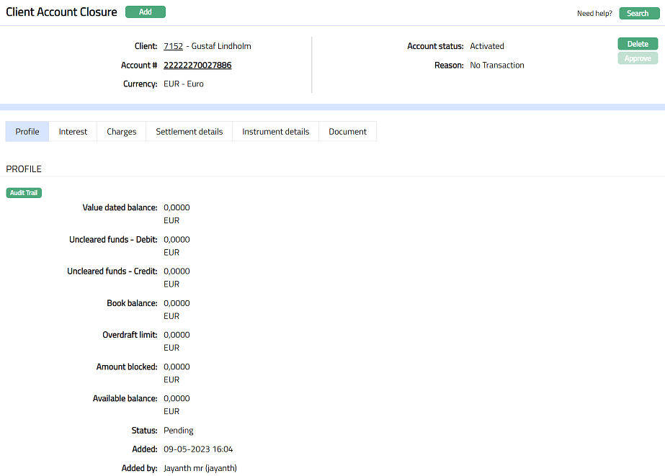Open the Search button at top right
Viewport: 665px width, 476px height.
coord(638,13)
